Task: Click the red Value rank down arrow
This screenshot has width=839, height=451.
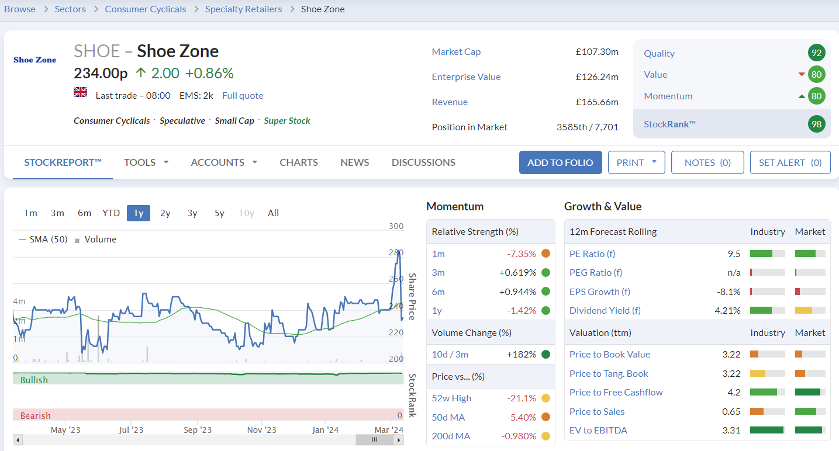Action: pyautogui.click(x=802, y=74)
